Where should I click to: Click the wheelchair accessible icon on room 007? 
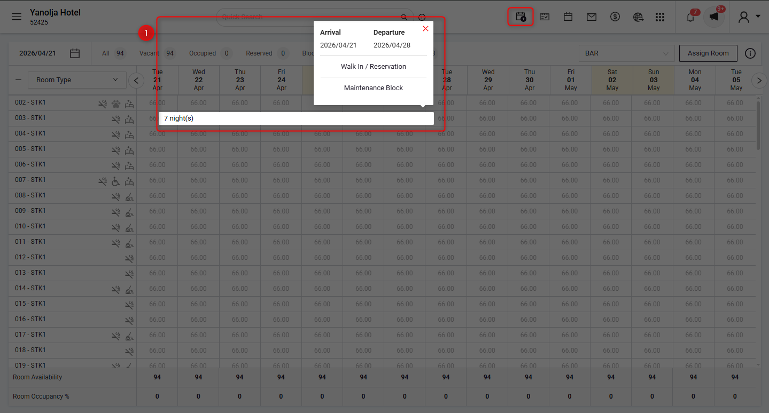pyautogui.click(x=116, y=181)
